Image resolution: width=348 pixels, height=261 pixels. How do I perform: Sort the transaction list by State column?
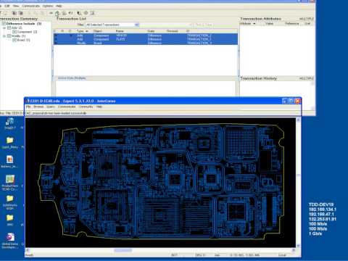pyautogui.click(x=151, y=31)
